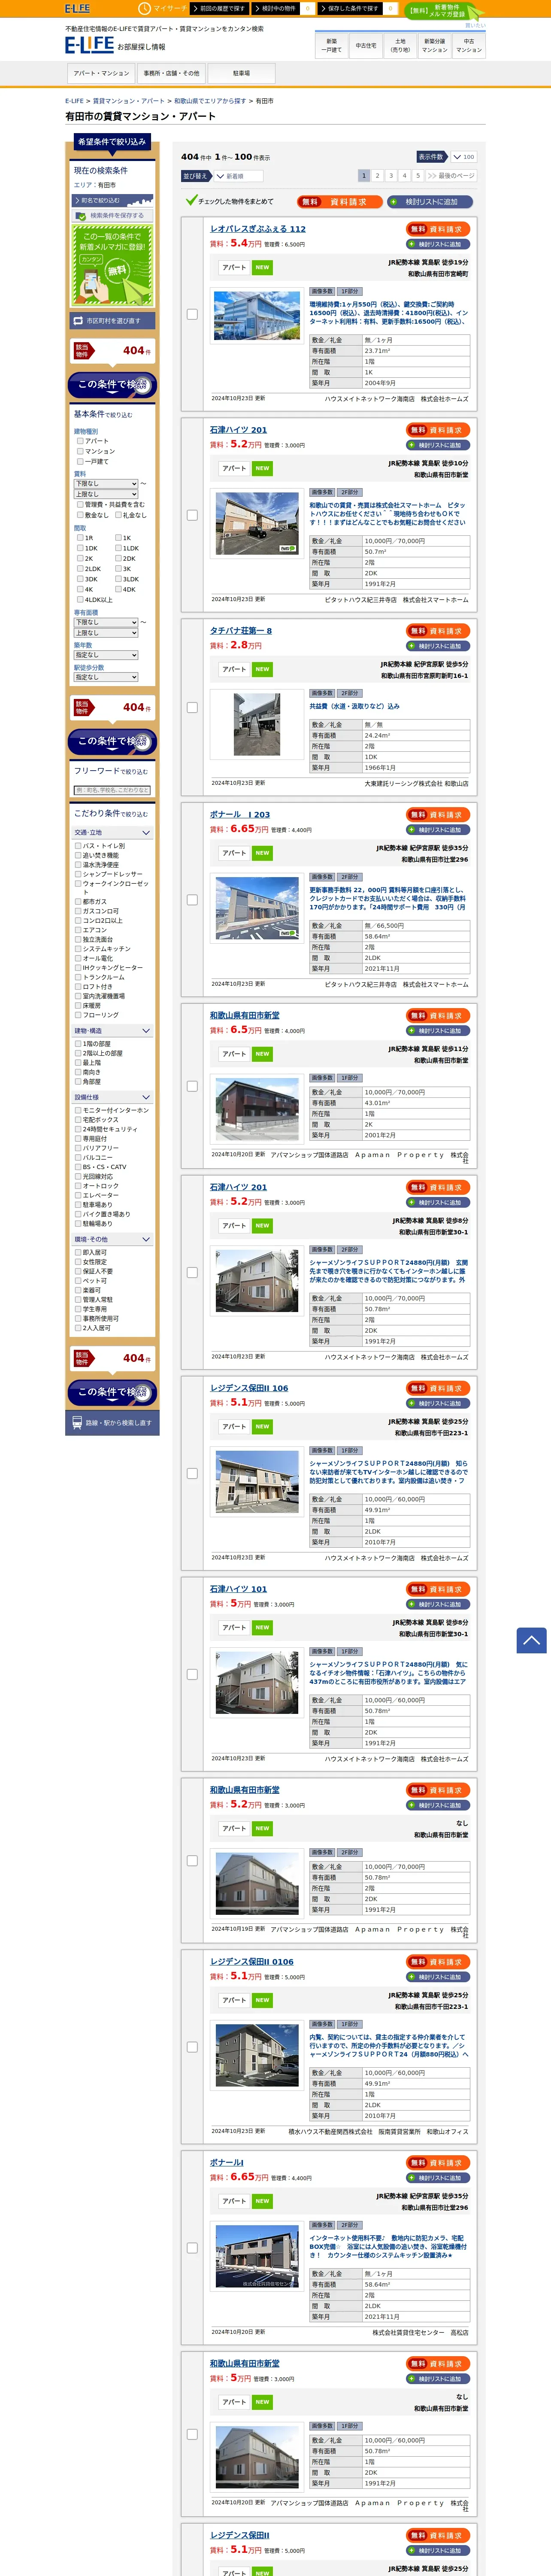The width and height of the screenshot is (551, 2576).
Task: Open the green 新着メルマガに登録 banner
Action: tap(112, 265)
